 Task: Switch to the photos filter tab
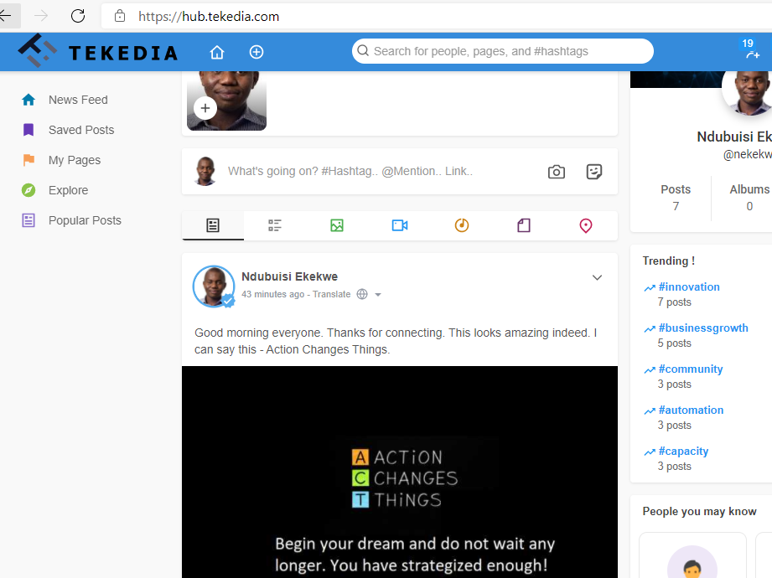click(337, 225)
